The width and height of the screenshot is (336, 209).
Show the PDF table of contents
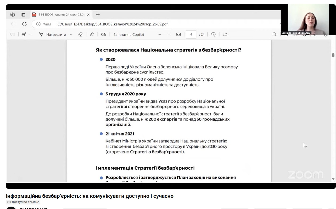tap(13, 34)
